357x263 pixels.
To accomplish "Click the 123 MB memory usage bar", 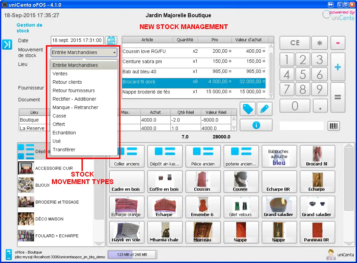I will 132,254.
